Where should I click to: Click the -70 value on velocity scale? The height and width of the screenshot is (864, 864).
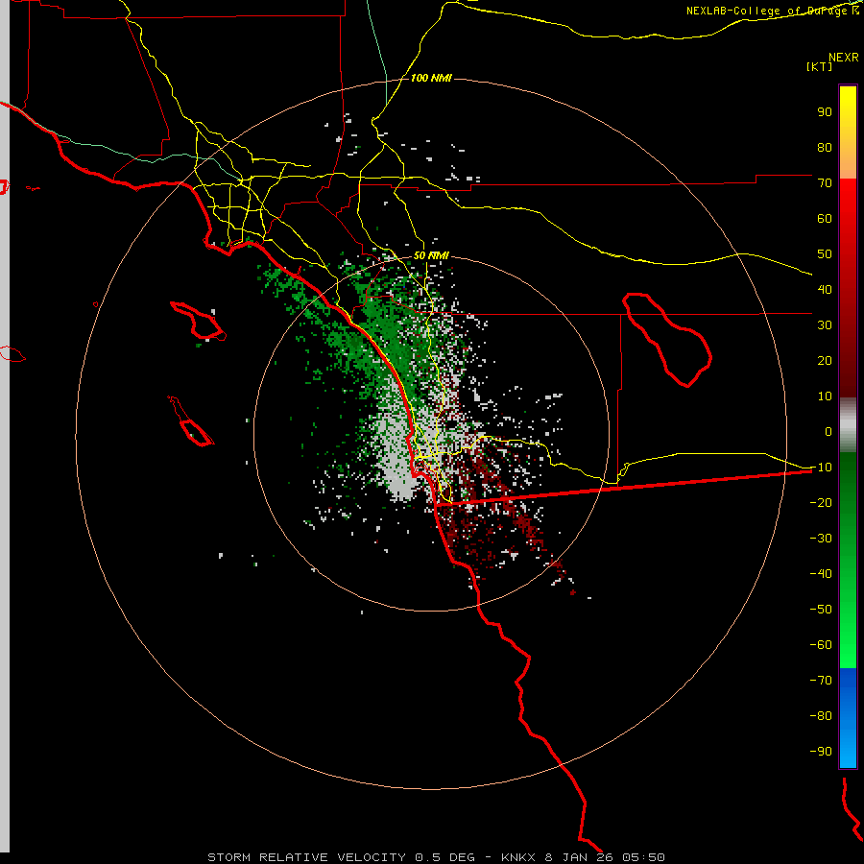[x=821, y=681]
